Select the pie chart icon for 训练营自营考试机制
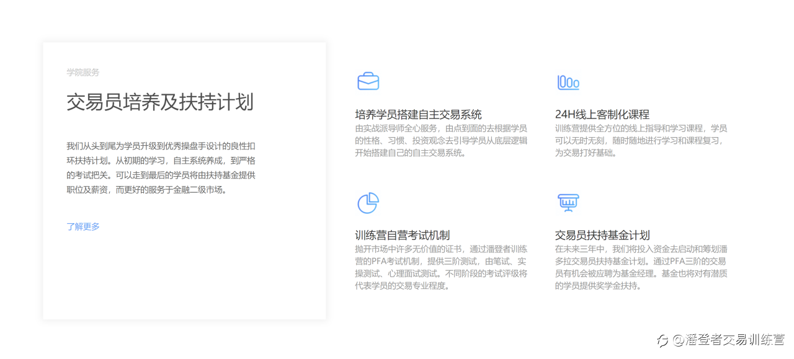 click(x=368, y=203)
